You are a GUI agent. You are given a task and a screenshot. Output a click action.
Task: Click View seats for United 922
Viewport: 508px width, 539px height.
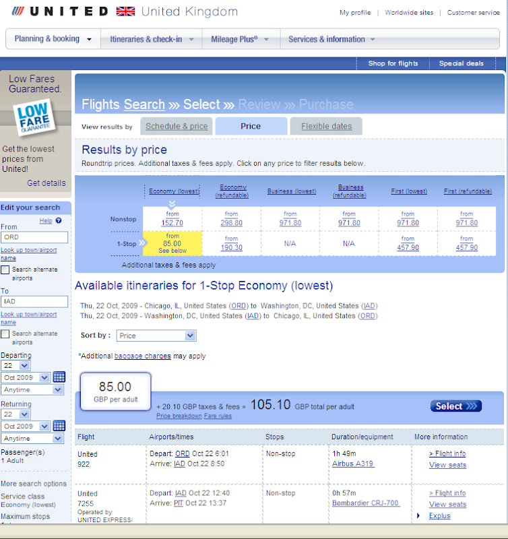(x=448, y=465)
